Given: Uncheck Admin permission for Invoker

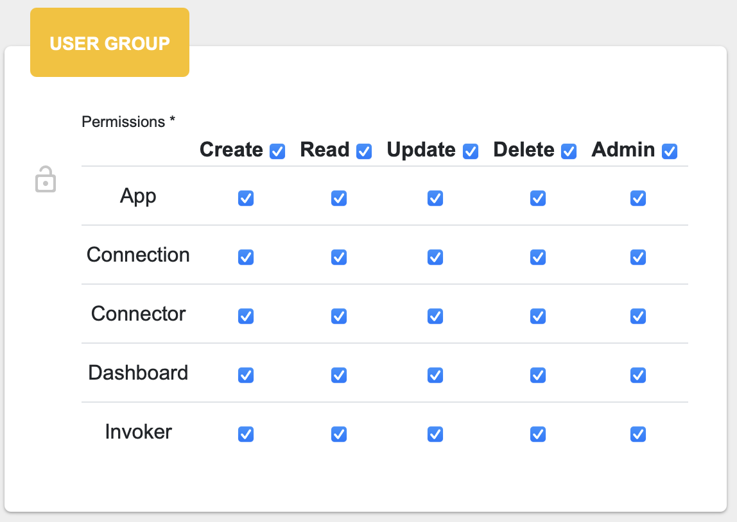Looking at the screenshot, I should [638, 434].
